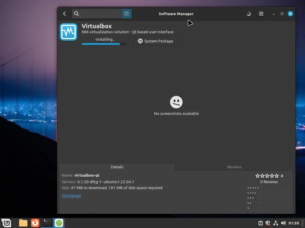
Task: Click the Installing progress bar
Action: point(104,44)
